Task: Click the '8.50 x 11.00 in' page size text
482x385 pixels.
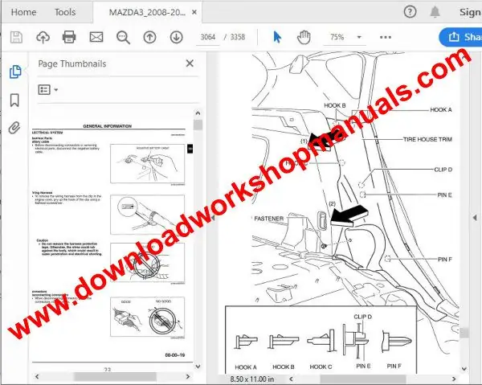Action: pyautogui.click(x=252, y=379)
